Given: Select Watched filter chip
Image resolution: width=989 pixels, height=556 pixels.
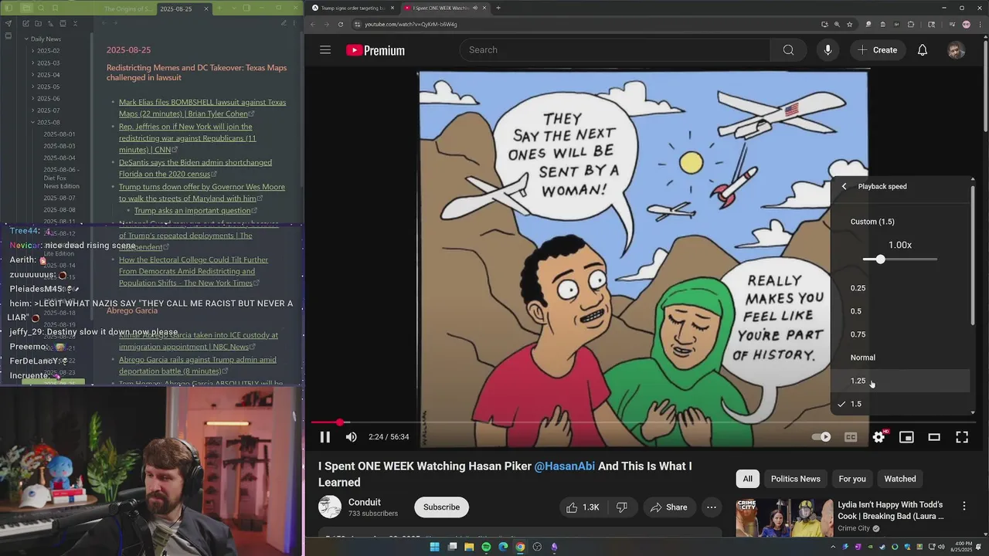Looking at the screenshot, I should tap(900, 479).
